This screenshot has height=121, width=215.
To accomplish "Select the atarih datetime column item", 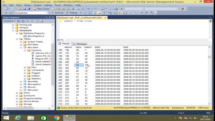I will pyautogui.click(x=43, y=62).
